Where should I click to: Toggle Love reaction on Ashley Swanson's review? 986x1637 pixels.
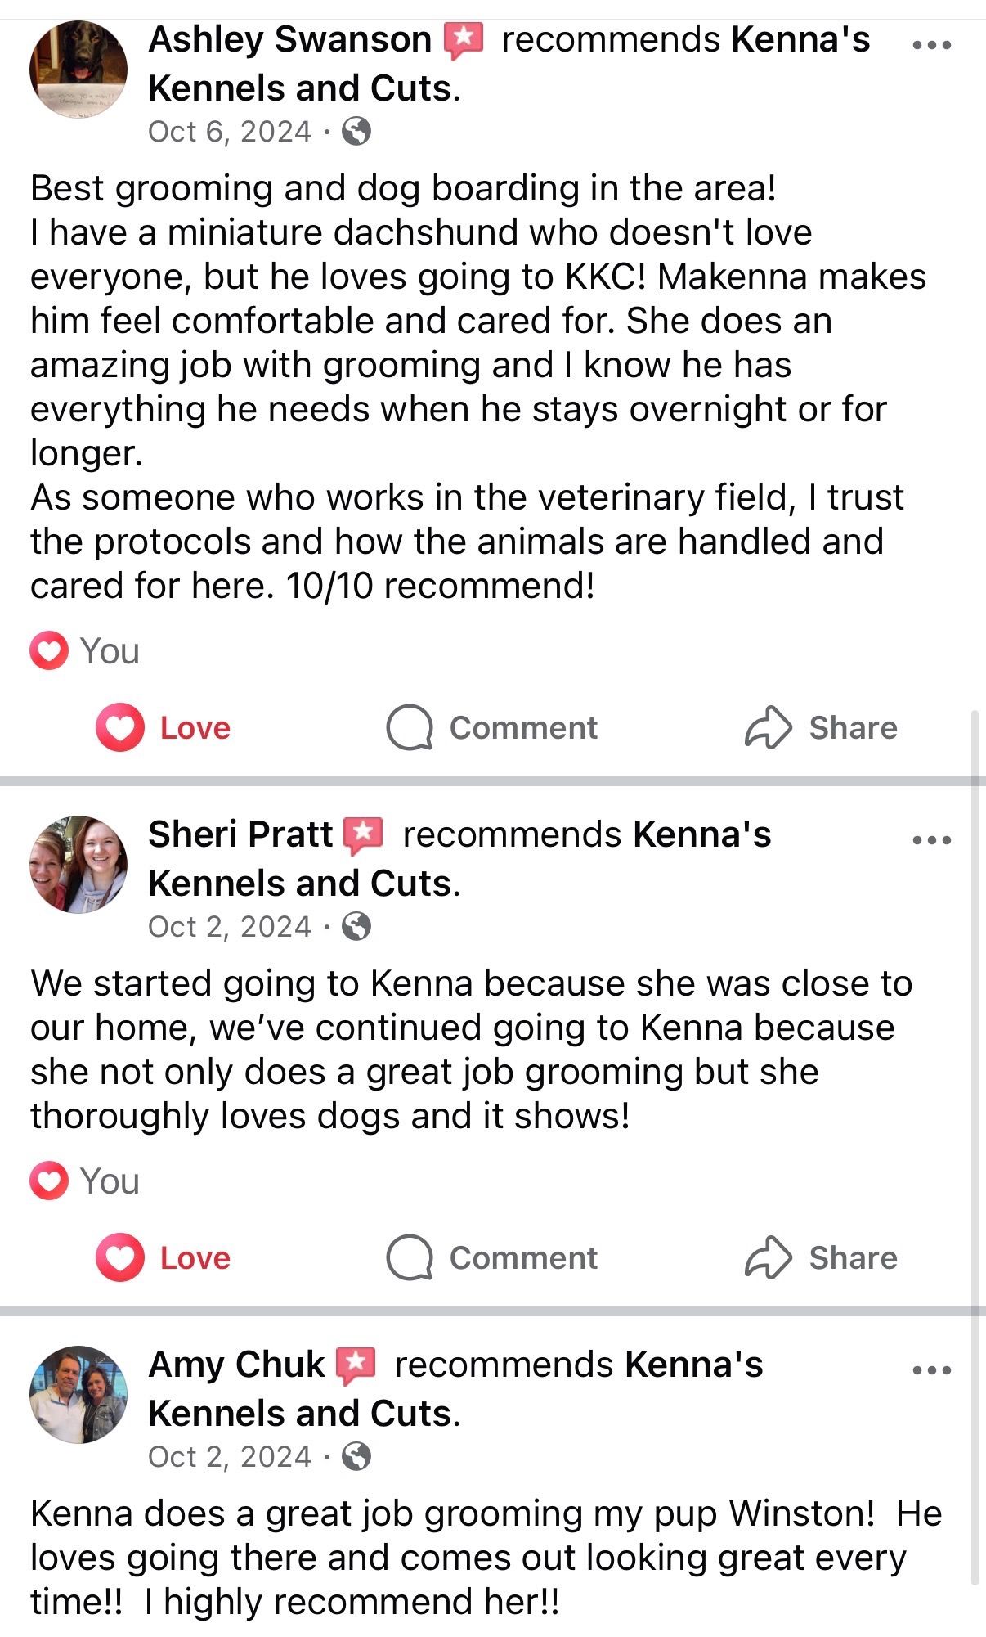(164, 727)
